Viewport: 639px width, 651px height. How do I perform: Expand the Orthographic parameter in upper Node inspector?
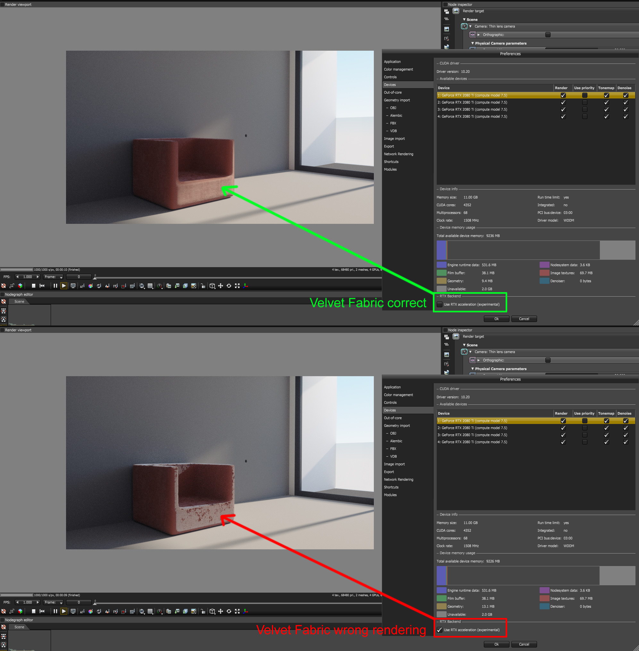[x=479, y=35]
